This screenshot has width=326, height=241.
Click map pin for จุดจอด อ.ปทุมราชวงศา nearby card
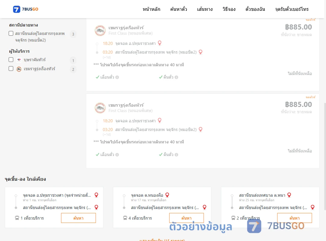click(96, 195)
